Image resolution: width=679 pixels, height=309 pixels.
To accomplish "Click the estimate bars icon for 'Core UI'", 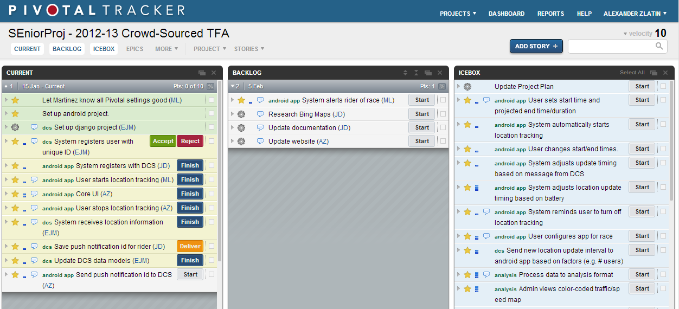I will pos(24,194).
